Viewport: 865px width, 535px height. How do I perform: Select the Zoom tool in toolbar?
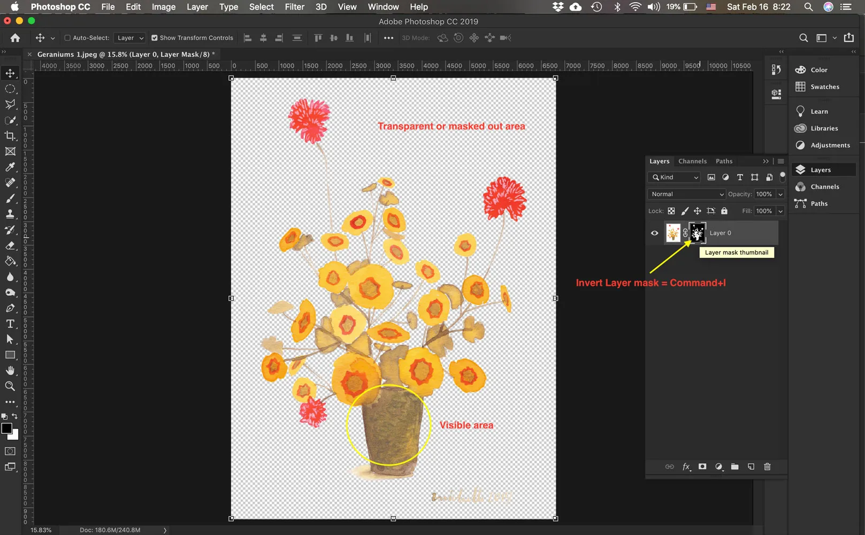[x=10, y=386]
